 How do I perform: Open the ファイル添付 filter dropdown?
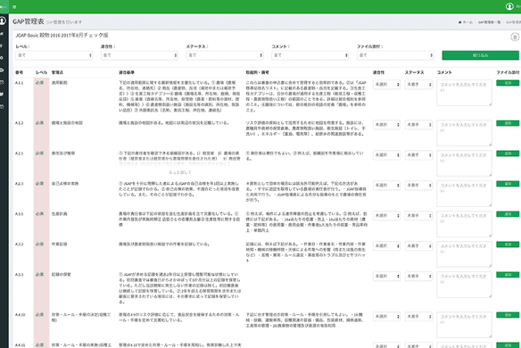click(x=395, y=55)
